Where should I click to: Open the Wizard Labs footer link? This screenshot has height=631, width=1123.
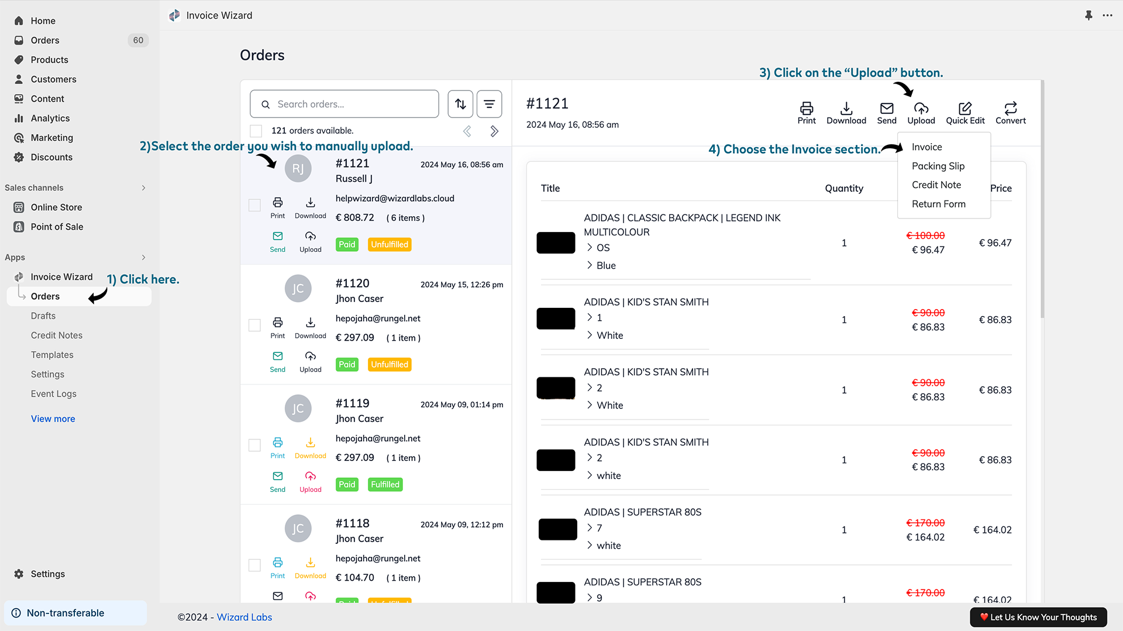[244, 617]
